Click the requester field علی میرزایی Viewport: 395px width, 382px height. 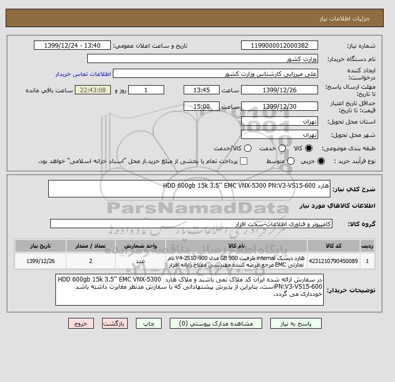click(x=215, y=74)
